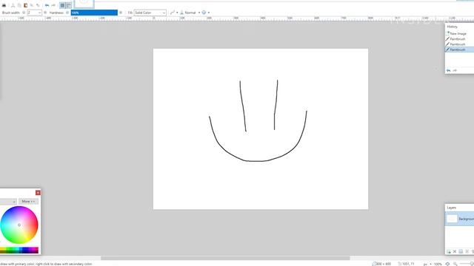Click the image size 800 x 600 readout
Viewport: 474px width, 266px height.
(x=381, y=264)
